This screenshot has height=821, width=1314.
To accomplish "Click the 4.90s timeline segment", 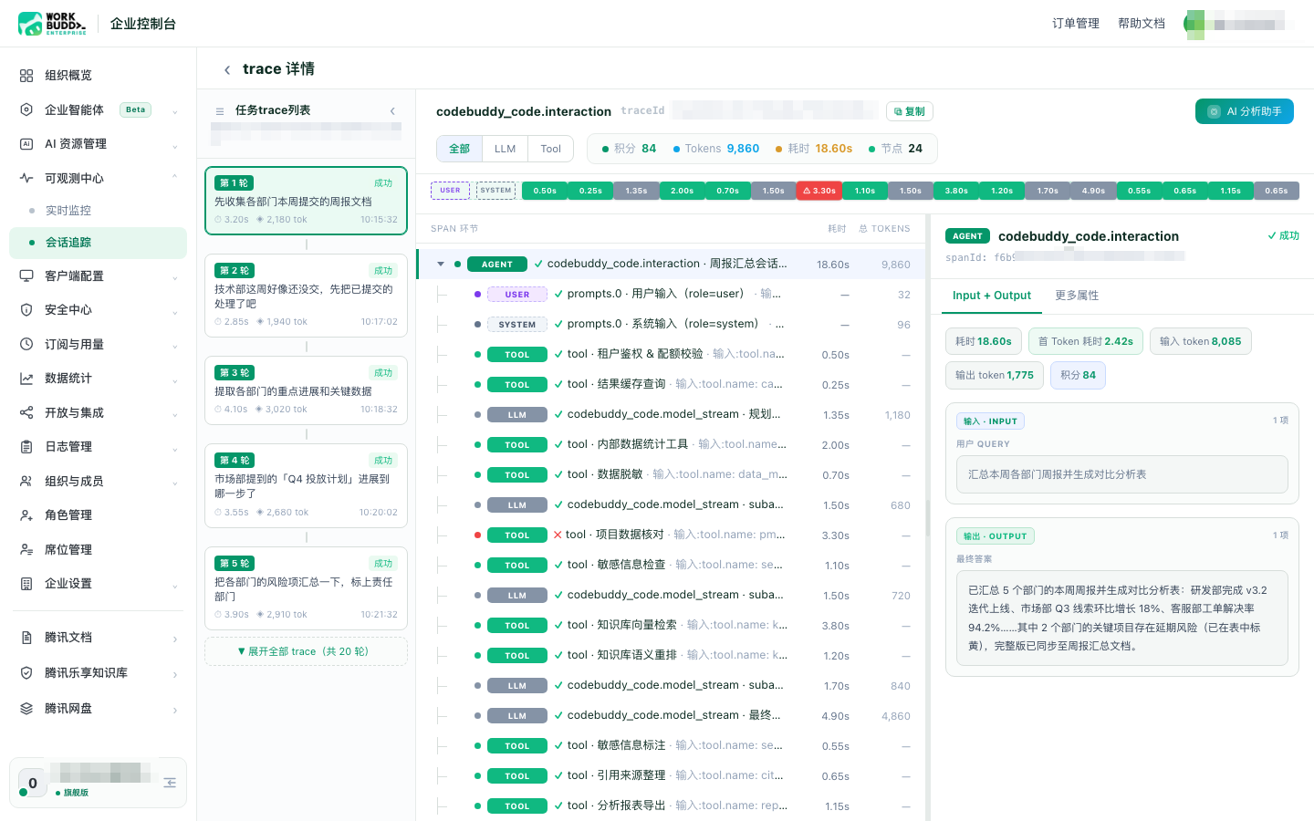I will click(x=1093, y=191).
